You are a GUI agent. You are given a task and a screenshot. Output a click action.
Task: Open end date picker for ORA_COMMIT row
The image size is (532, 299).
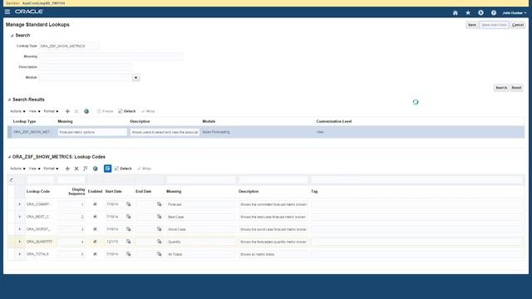tap(159, 204)
